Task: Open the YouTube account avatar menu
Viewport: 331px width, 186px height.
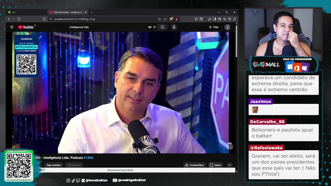Action: tap(227, 27)
